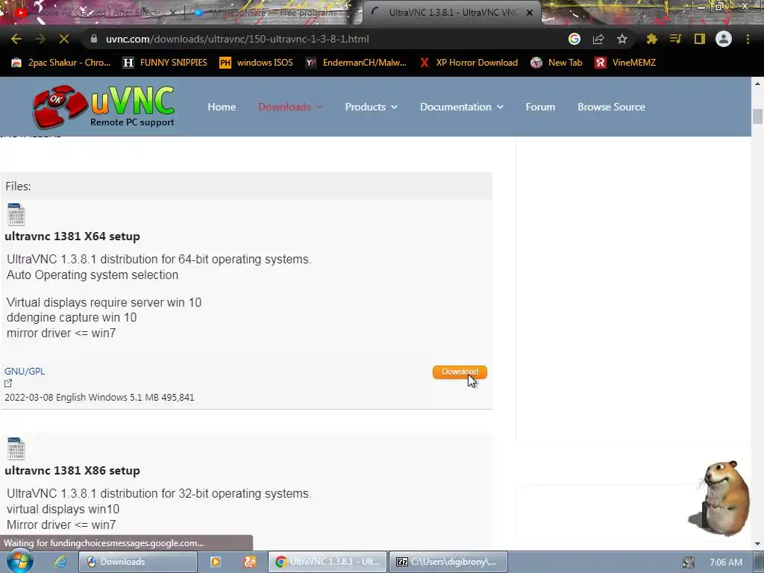The height and width of the screenshot is (573, 764).
Task: Click the external link icon below GNU/GPL
Action: click(x=8, y=384)
